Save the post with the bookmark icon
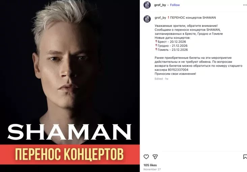Screen dimensions: 247x172 (x=245, y=157)
